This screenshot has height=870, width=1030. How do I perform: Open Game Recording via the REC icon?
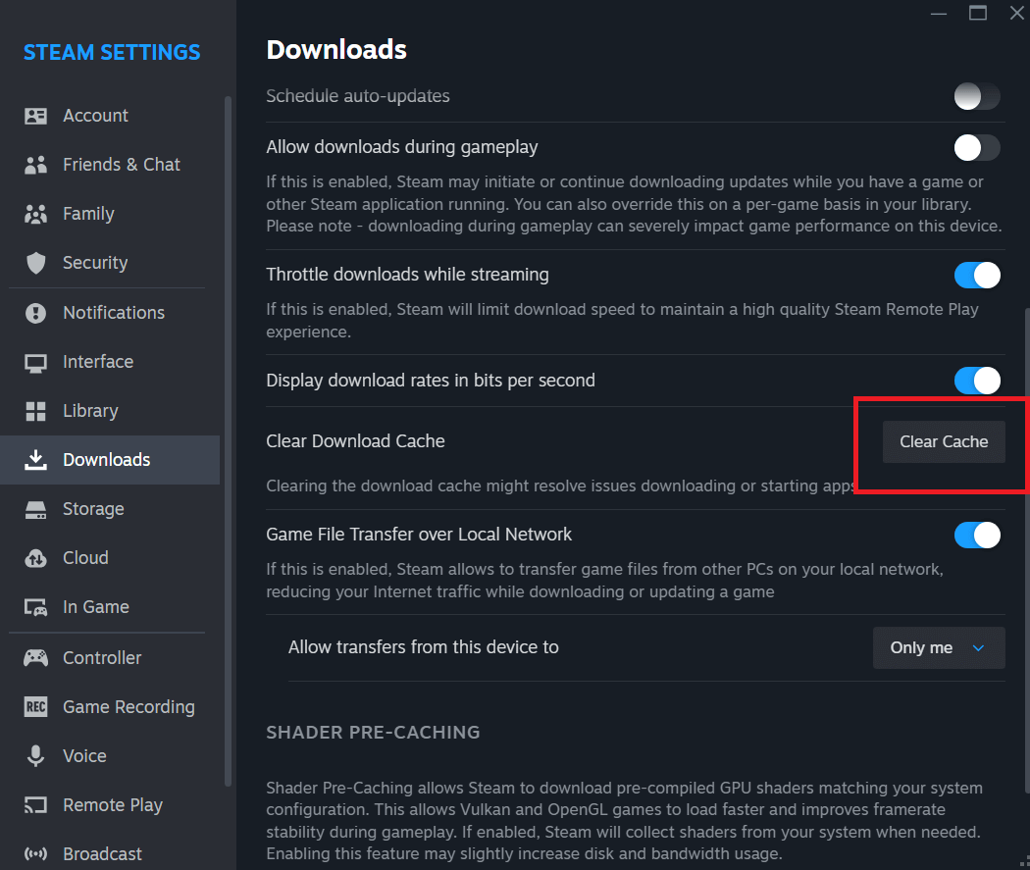[36, 706]
